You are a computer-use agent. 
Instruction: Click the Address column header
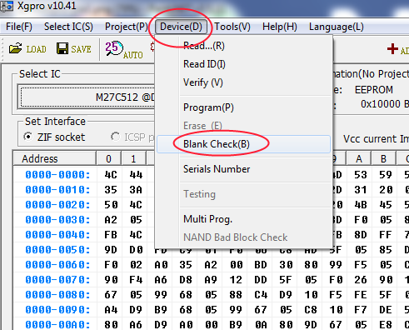click(55, 158)
